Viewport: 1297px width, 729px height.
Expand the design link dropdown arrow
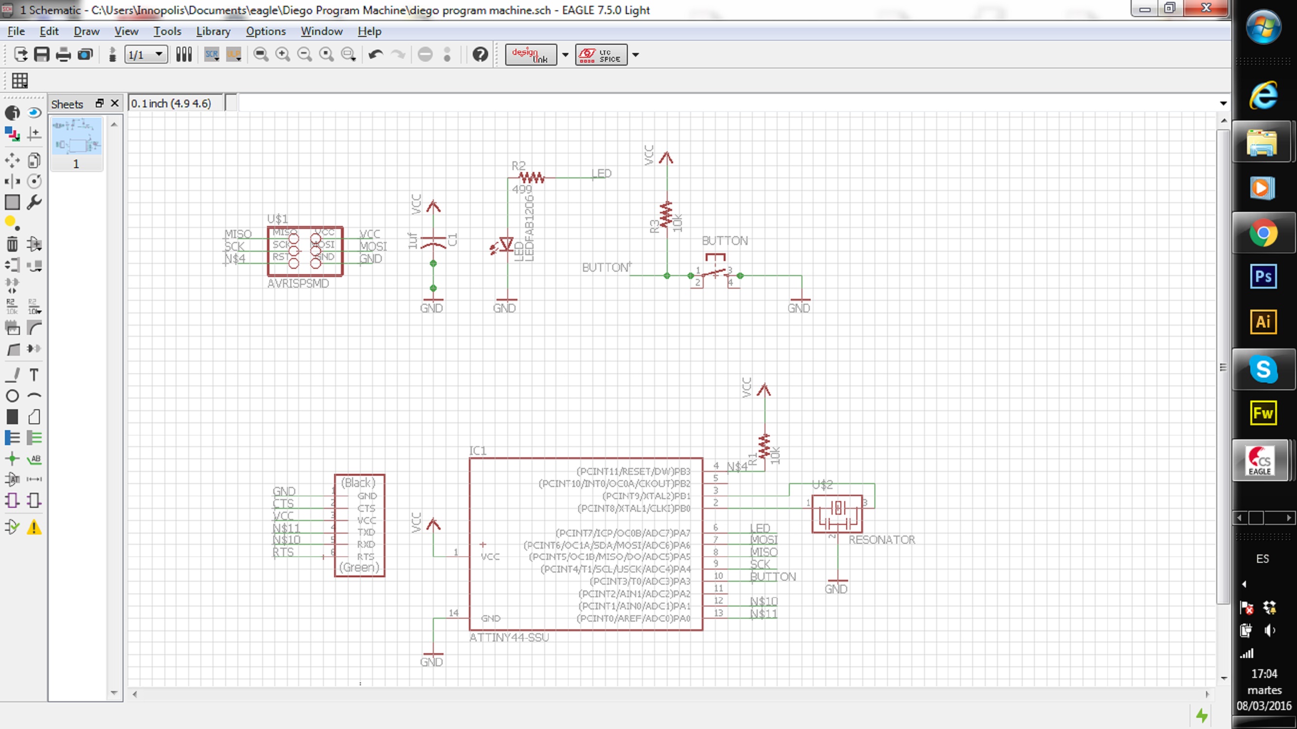pos(565,54)
